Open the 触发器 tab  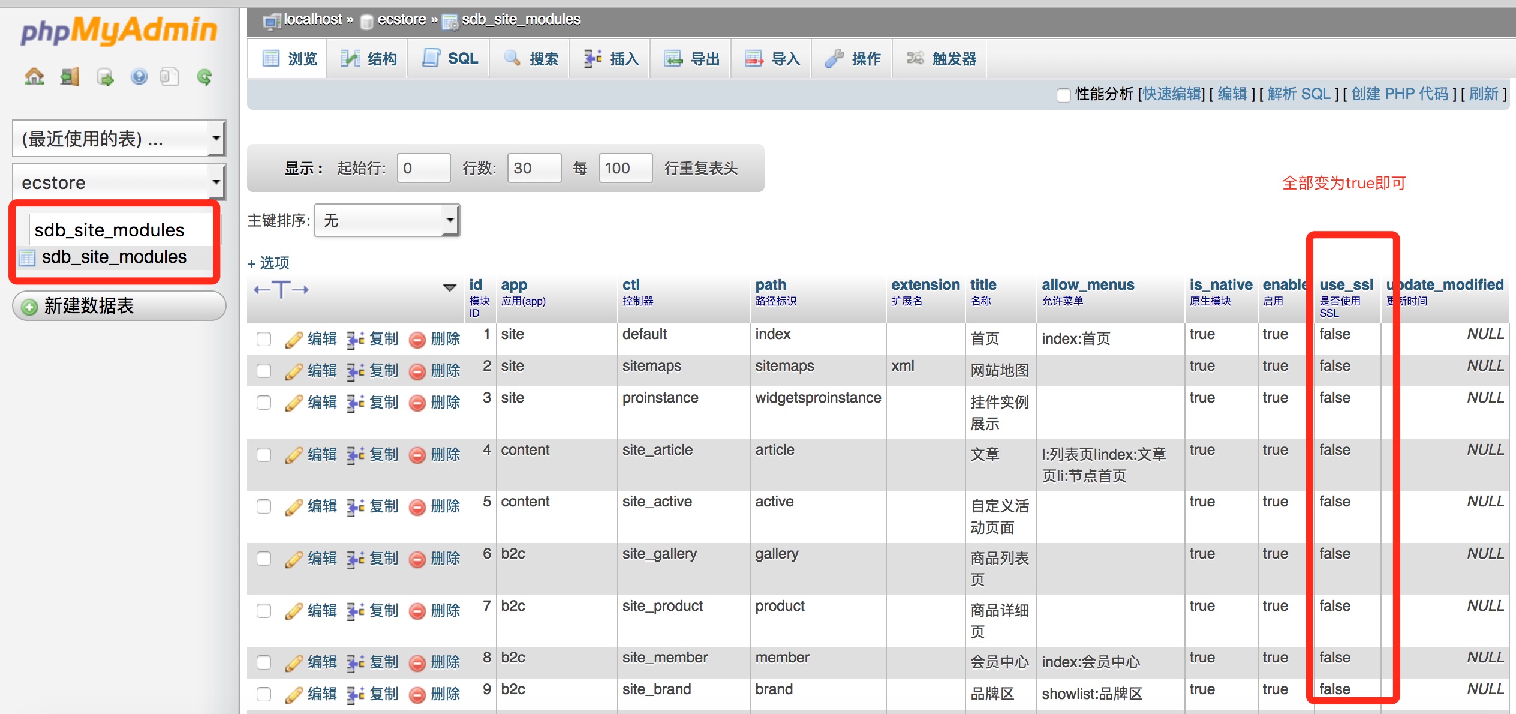(x=939, y=58)
